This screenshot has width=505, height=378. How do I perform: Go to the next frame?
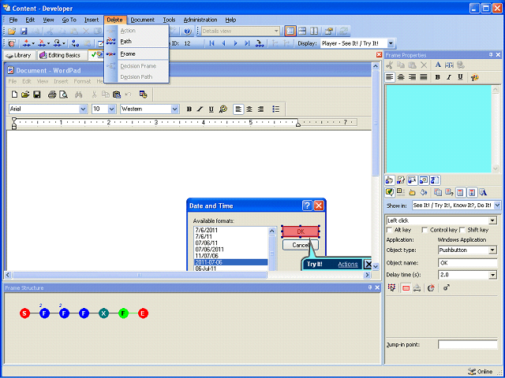(x=235, y=43)
